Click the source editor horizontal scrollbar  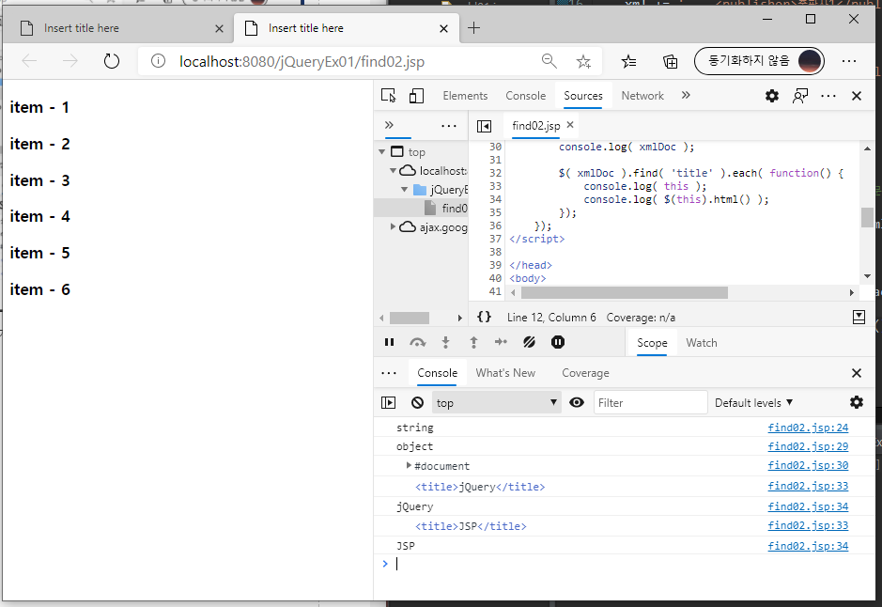(x=625, y=292)
